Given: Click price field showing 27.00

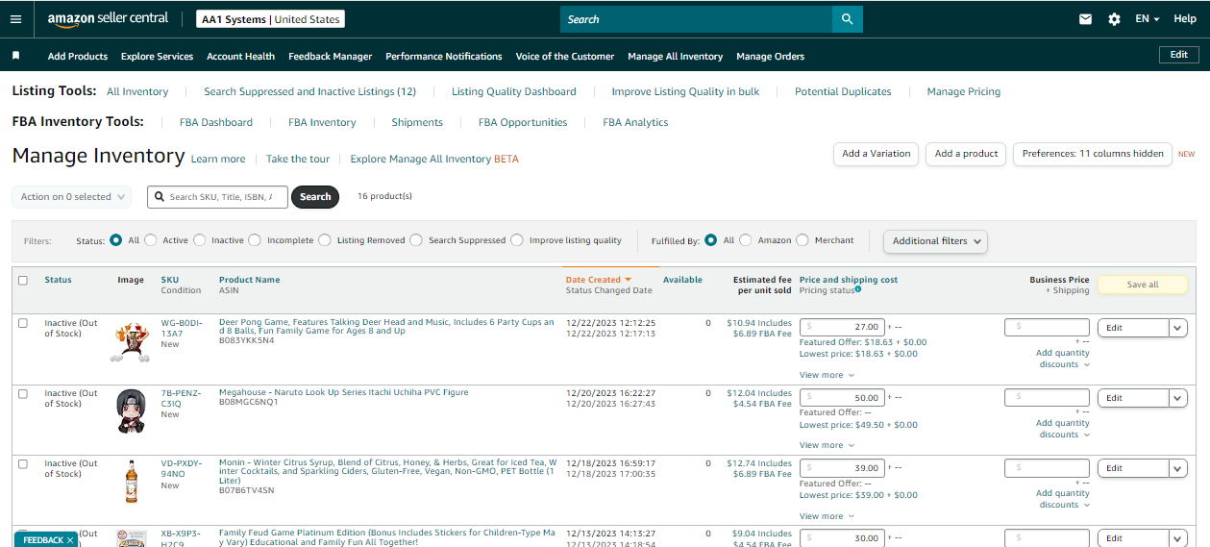Looking at the screenshot, I should [x=842, y=327].
